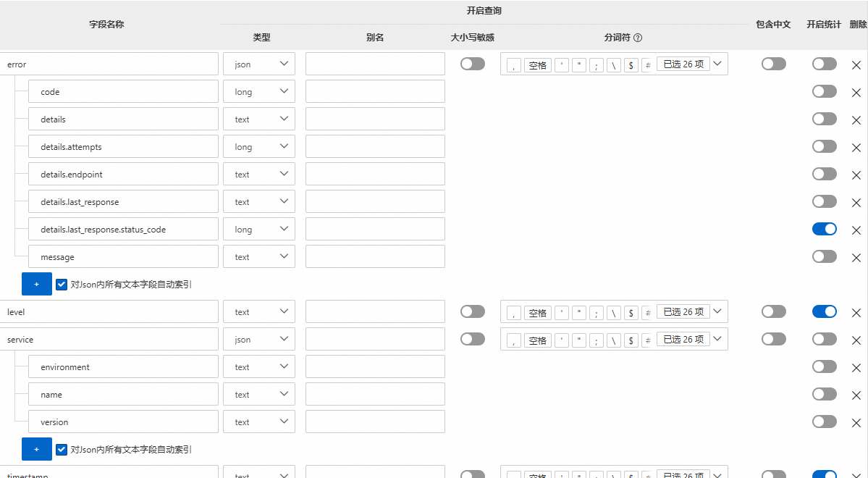Remove the message sub-field row
This screenshot has height=478, width=868.
(856, 258)
